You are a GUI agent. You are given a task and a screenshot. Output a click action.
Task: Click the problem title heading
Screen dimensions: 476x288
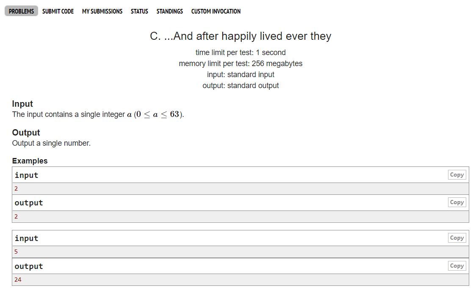click(241, 36)
